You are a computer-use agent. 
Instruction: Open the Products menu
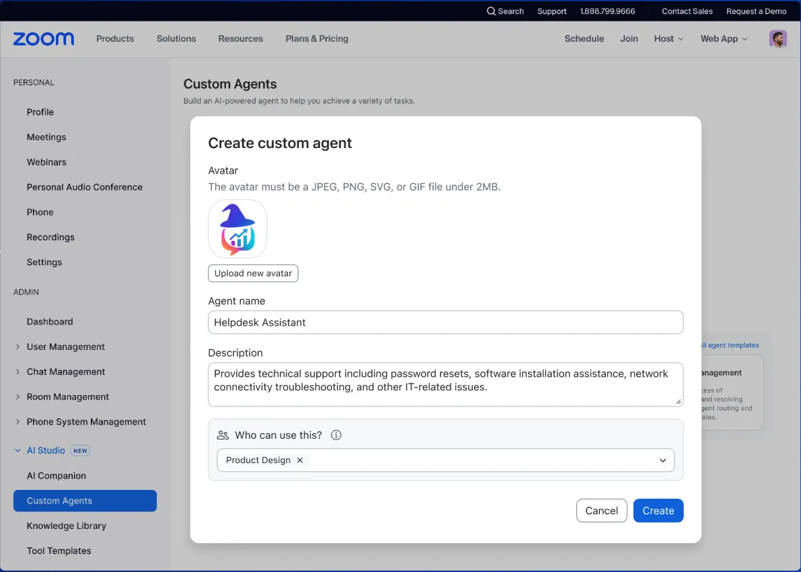coord(114,38)
